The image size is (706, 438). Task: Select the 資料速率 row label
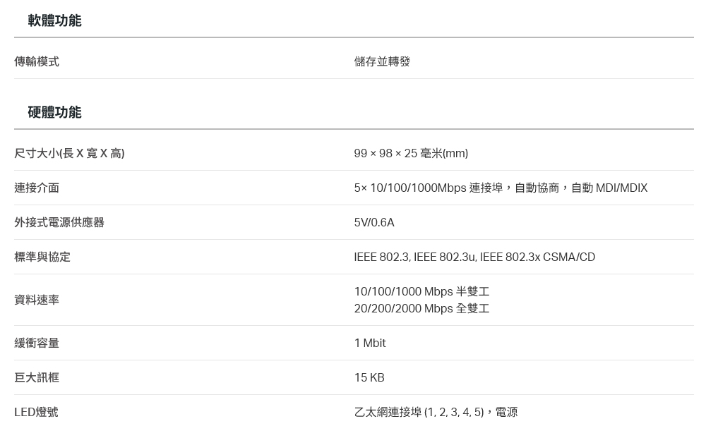point(37,300)
